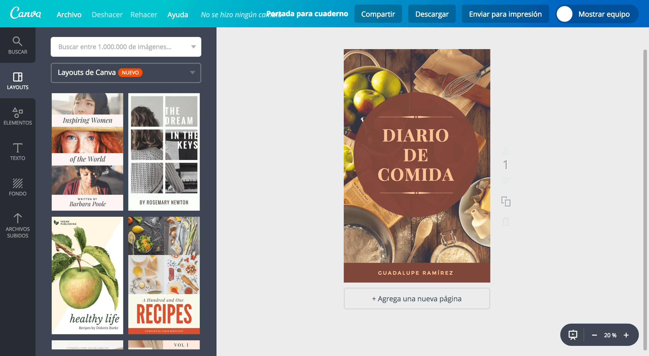Click Agrega una nueva página button
Screen dimensions: 649x356
pyautogui.click(x=417, y=299)
